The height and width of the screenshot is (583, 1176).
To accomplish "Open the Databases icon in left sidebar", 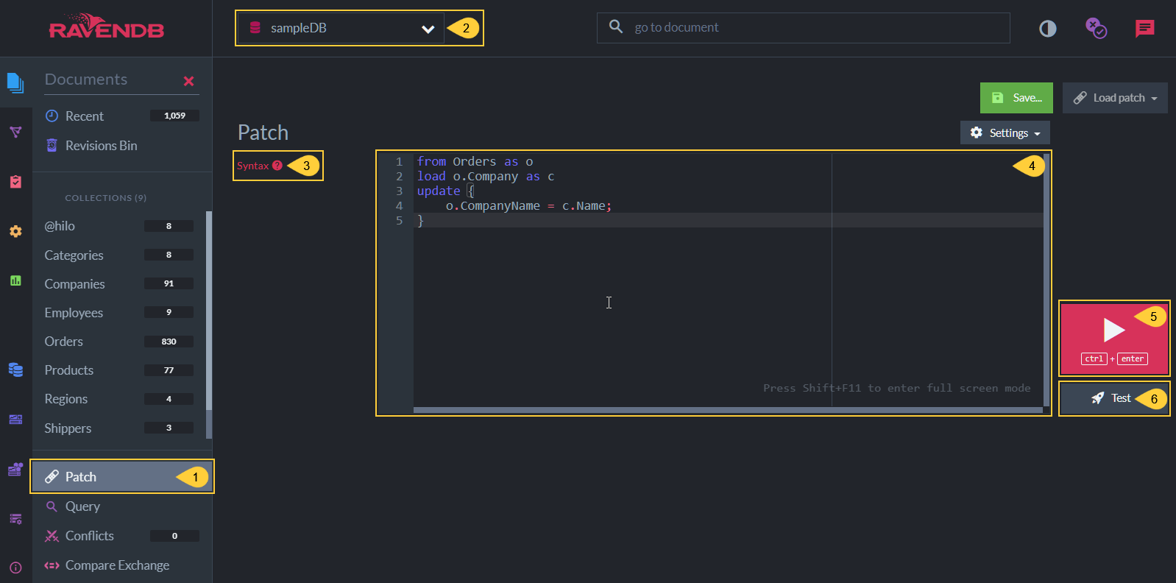I will click(x=15, y=370).
